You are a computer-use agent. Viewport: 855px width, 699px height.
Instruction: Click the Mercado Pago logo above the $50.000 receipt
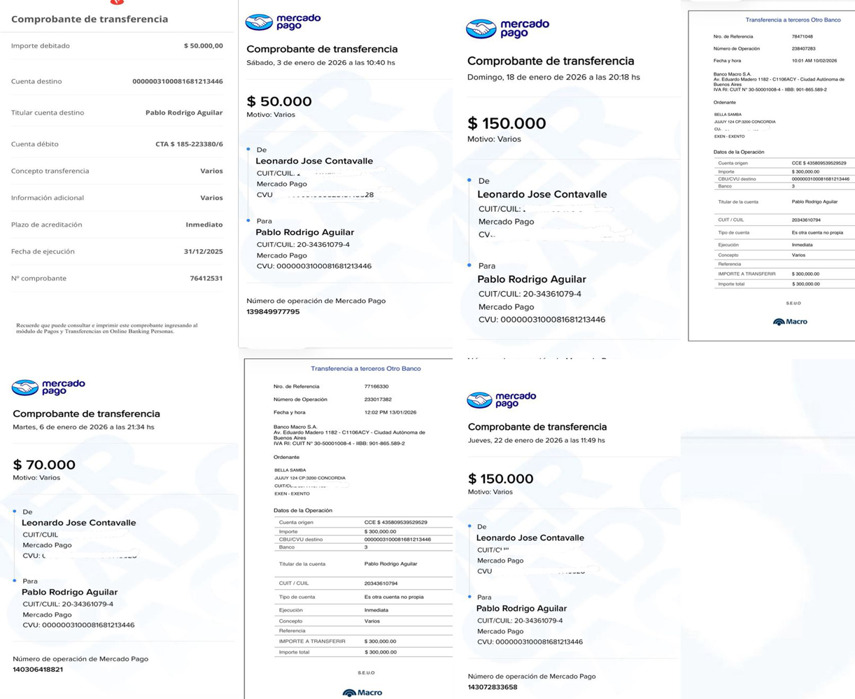[x=283, y=22]
